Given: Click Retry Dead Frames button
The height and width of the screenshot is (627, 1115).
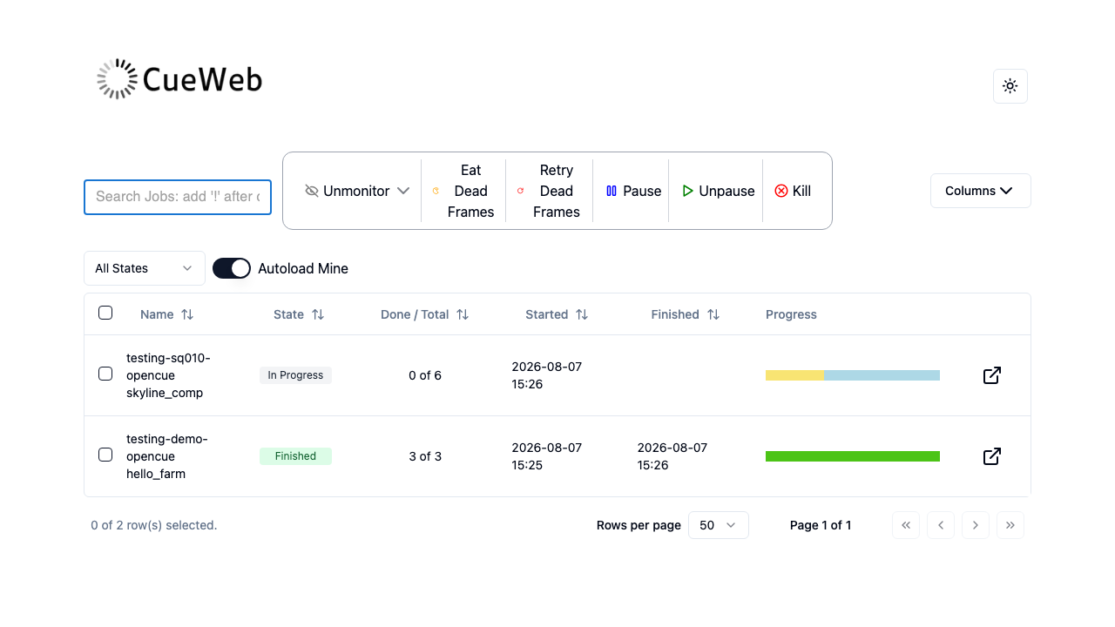Looking at the screenshot, I should 549,191.
